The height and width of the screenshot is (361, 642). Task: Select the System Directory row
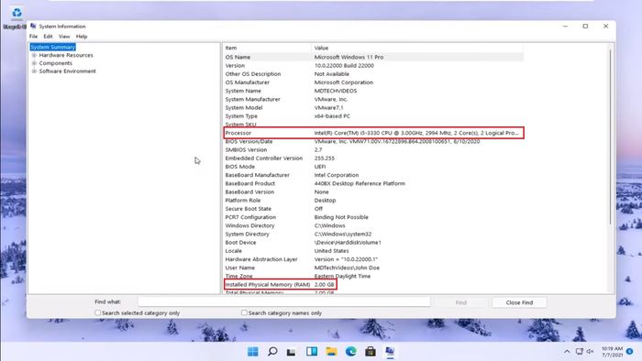(x=373, y=234)
